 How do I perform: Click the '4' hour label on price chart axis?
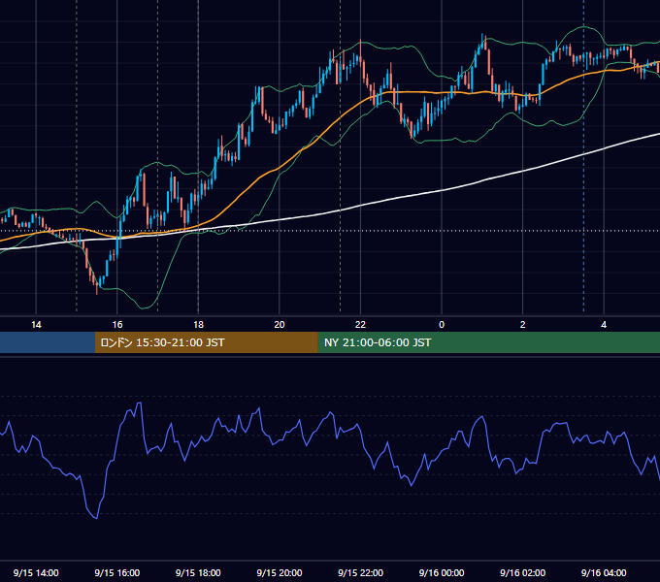pos(604,325)
